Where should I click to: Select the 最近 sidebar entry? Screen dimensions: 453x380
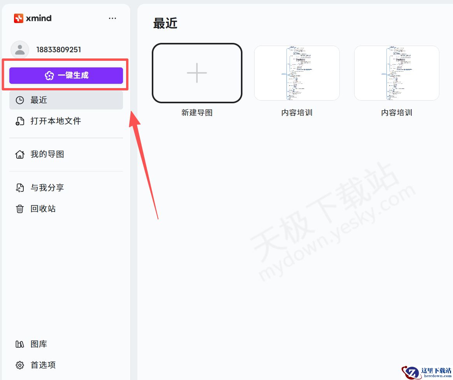tap(38, 100)
